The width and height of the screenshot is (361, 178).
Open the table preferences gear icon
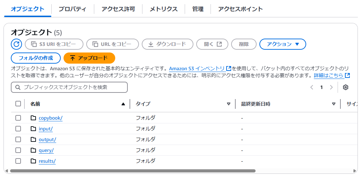(x=345, y=87)
